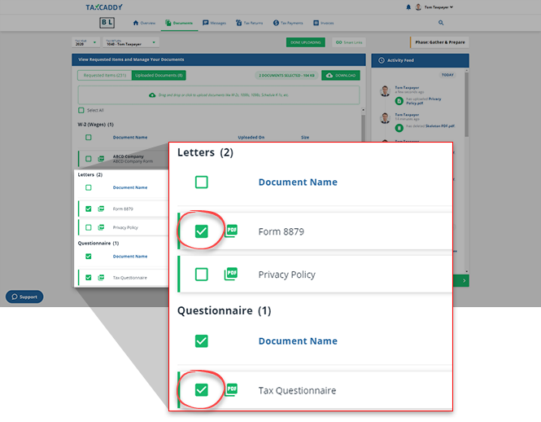The height and width of the screenshot is (422, 541).
Task: Click Uploaded On column header
Action: point(251,137)
